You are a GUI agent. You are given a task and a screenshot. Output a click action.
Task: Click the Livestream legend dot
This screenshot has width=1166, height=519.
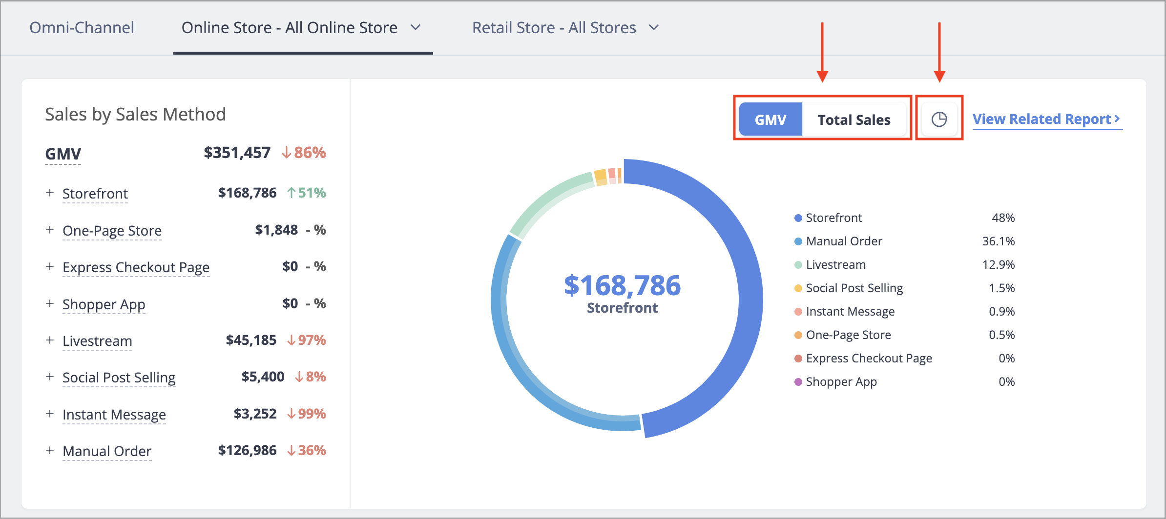798,265
